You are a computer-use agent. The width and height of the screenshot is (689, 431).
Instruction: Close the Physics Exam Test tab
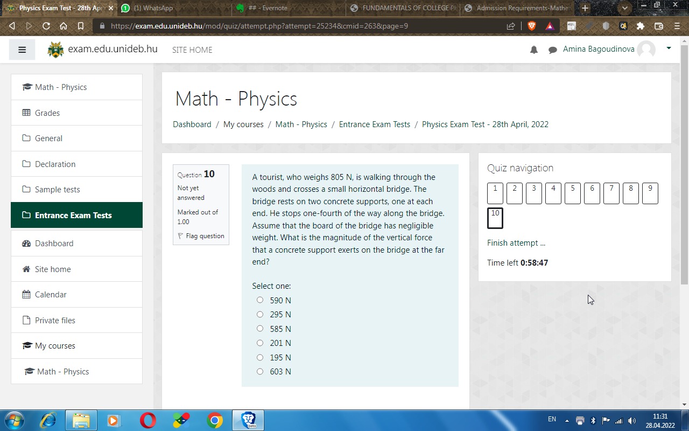110,8
